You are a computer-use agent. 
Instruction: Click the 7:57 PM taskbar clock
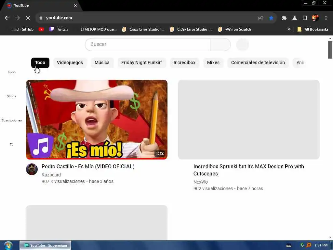[321, 245]
